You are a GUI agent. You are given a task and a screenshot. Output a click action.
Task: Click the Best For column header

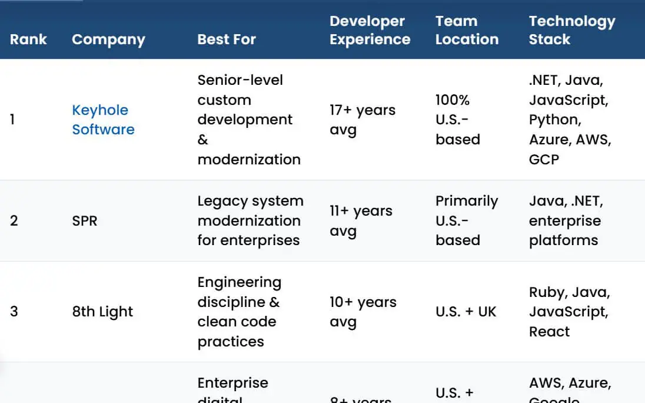click(x=227, y=39)
